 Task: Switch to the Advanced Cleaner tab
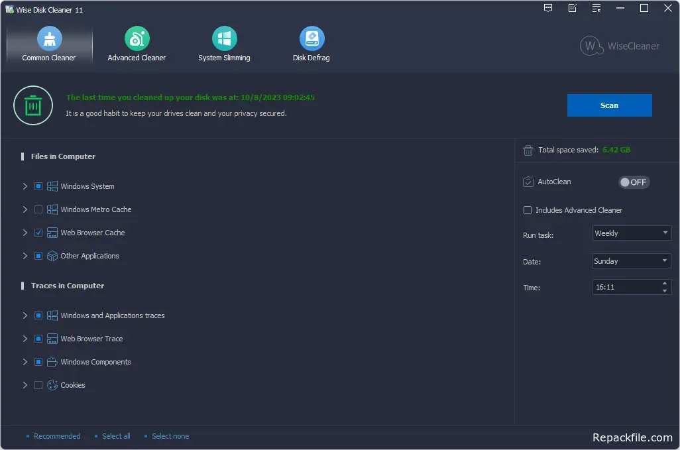click(x=137, y=44)
